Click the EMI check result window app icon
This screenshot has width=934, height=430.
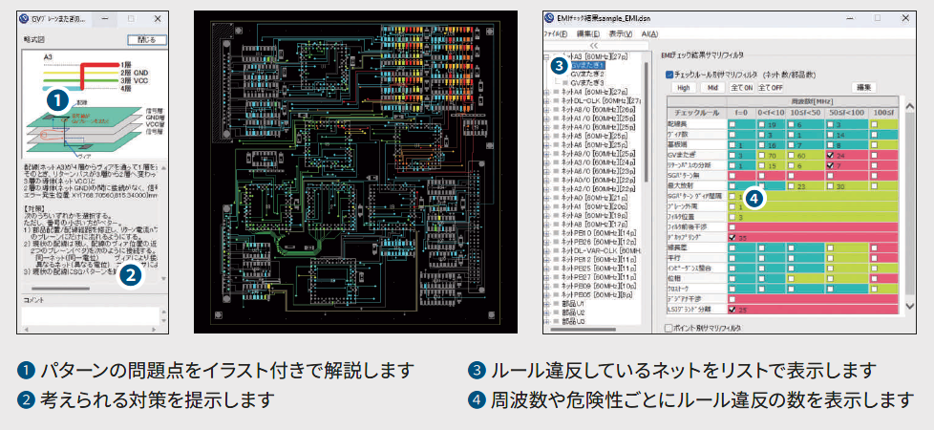550,17
